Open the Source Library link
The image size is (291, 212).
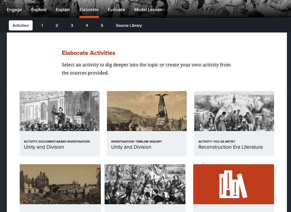129,25
